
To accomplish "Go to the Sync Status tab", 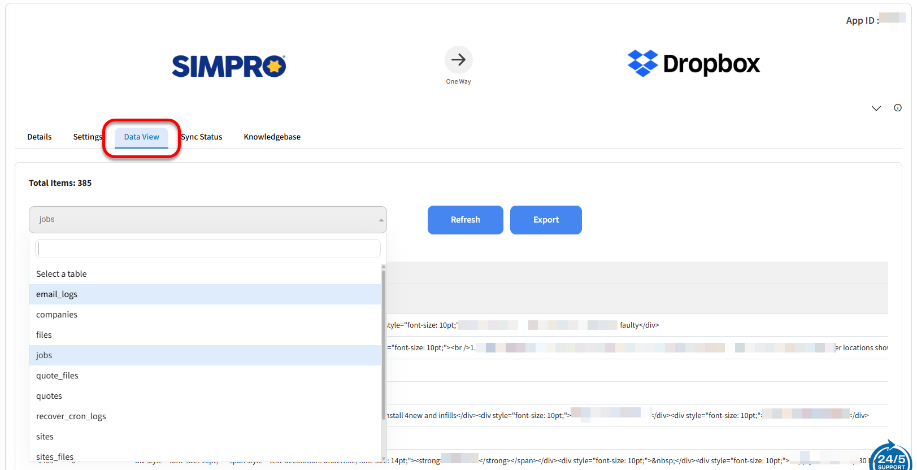I will pos(202,137).
